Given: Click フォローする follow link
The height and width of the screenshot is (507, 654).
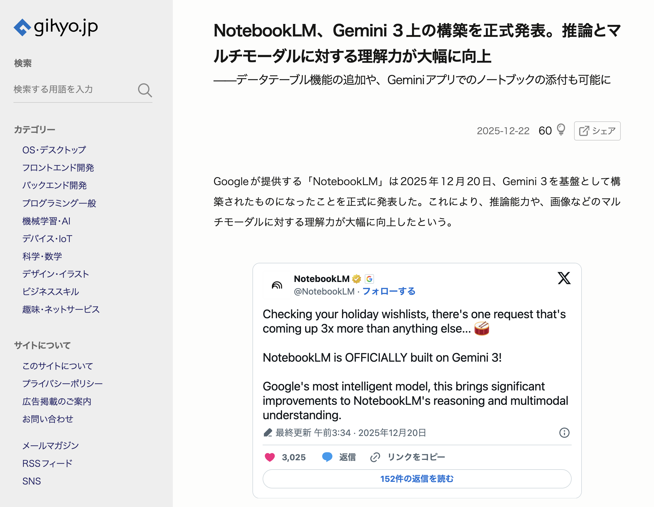Looking at the screenshot, I should point(389,291).
